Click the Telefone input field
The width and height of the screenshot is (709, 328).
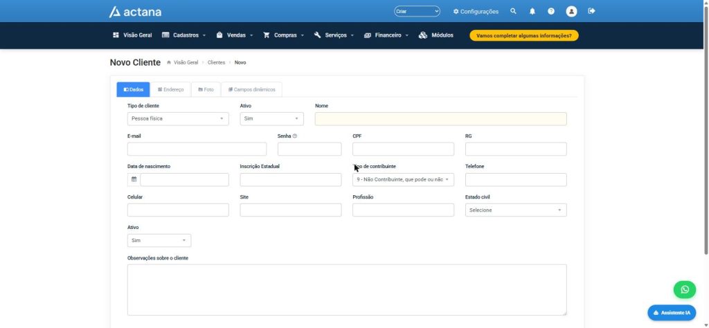coord(516,180)
